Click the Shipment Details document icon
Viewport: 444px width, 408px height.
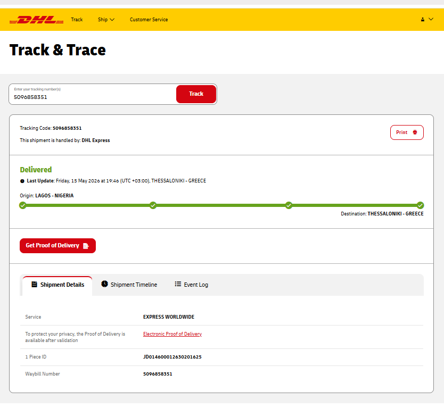(x=34, y=285)
